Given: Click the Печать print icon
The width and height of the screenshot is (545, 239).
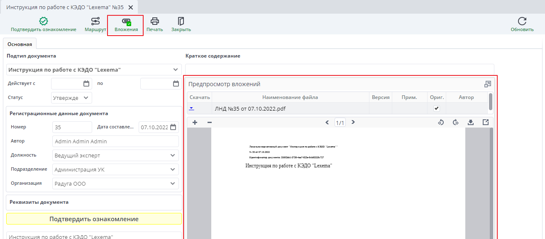Looking at the screenshot, I should 154,25.
